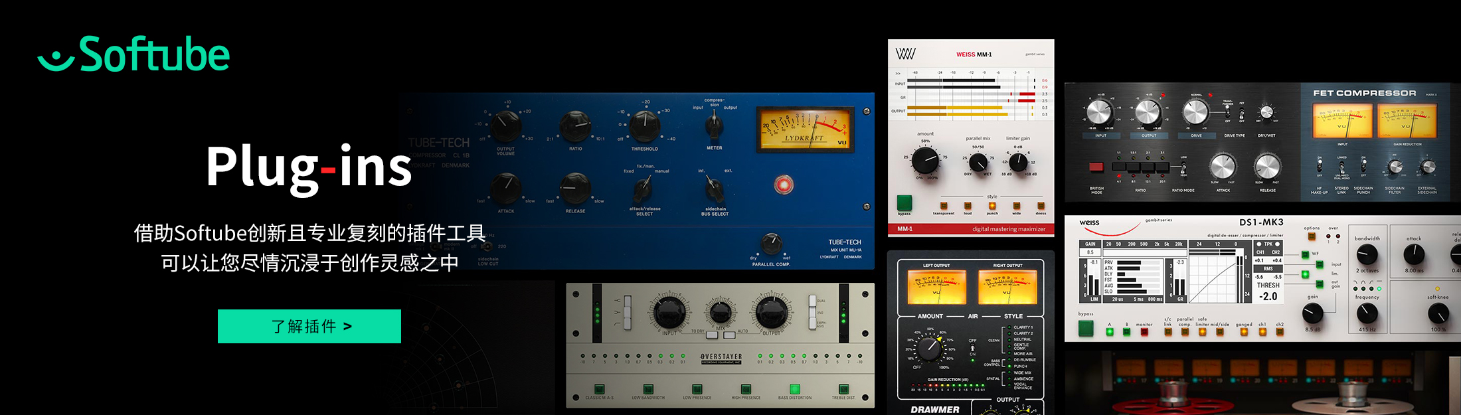Toggle the green bypass button on Weiss MM-1
The height and width of the screenshot is (415, 1461).
pos(904,203)
